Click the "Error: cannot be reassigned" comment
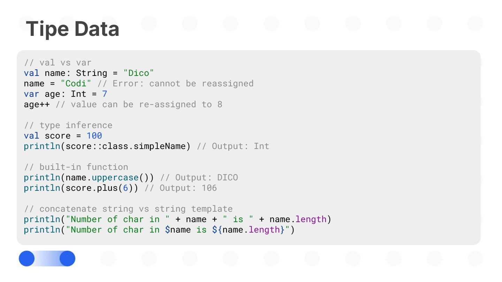The width and height of the screenshot is (502, 282). click(183, 84)
